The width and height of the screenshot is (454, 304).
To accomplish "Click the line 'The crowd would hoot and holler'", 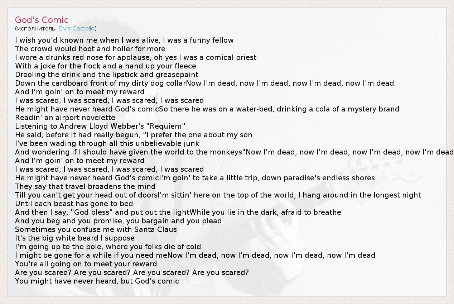I will [90, 49].
